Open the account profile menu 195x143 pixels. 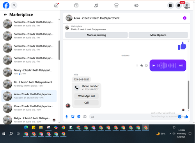187,6
